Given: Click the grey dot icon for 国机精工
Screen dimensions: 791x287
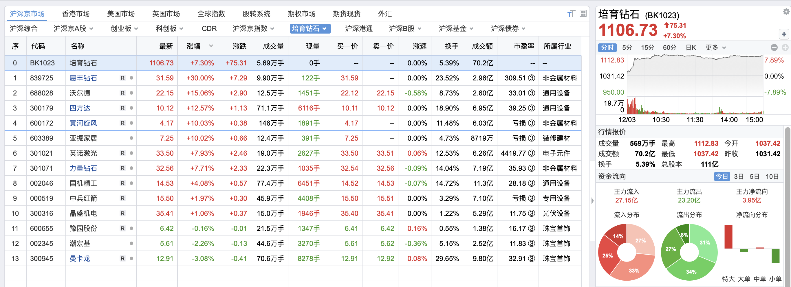Looking at the screenshot, I should click(x=131, y=183).
